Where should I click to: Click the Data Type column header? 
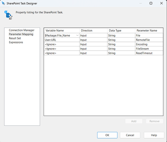121,30
